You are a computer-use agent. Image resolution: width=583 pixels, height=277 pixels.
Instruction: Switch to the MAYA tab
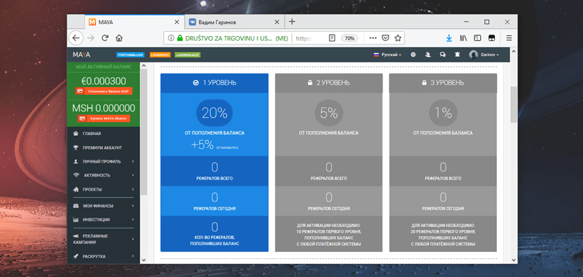135,22
